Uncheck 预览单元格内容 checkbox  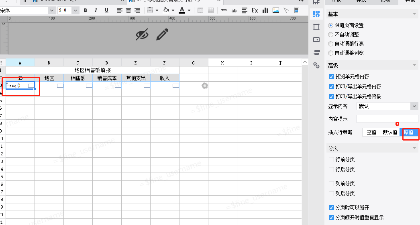tap(331, 77)
